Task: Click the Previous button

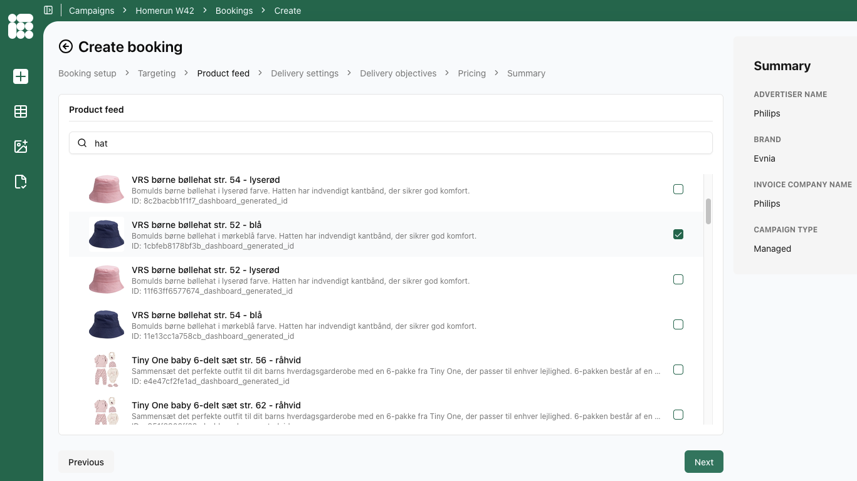Action: tap(86, 462)
